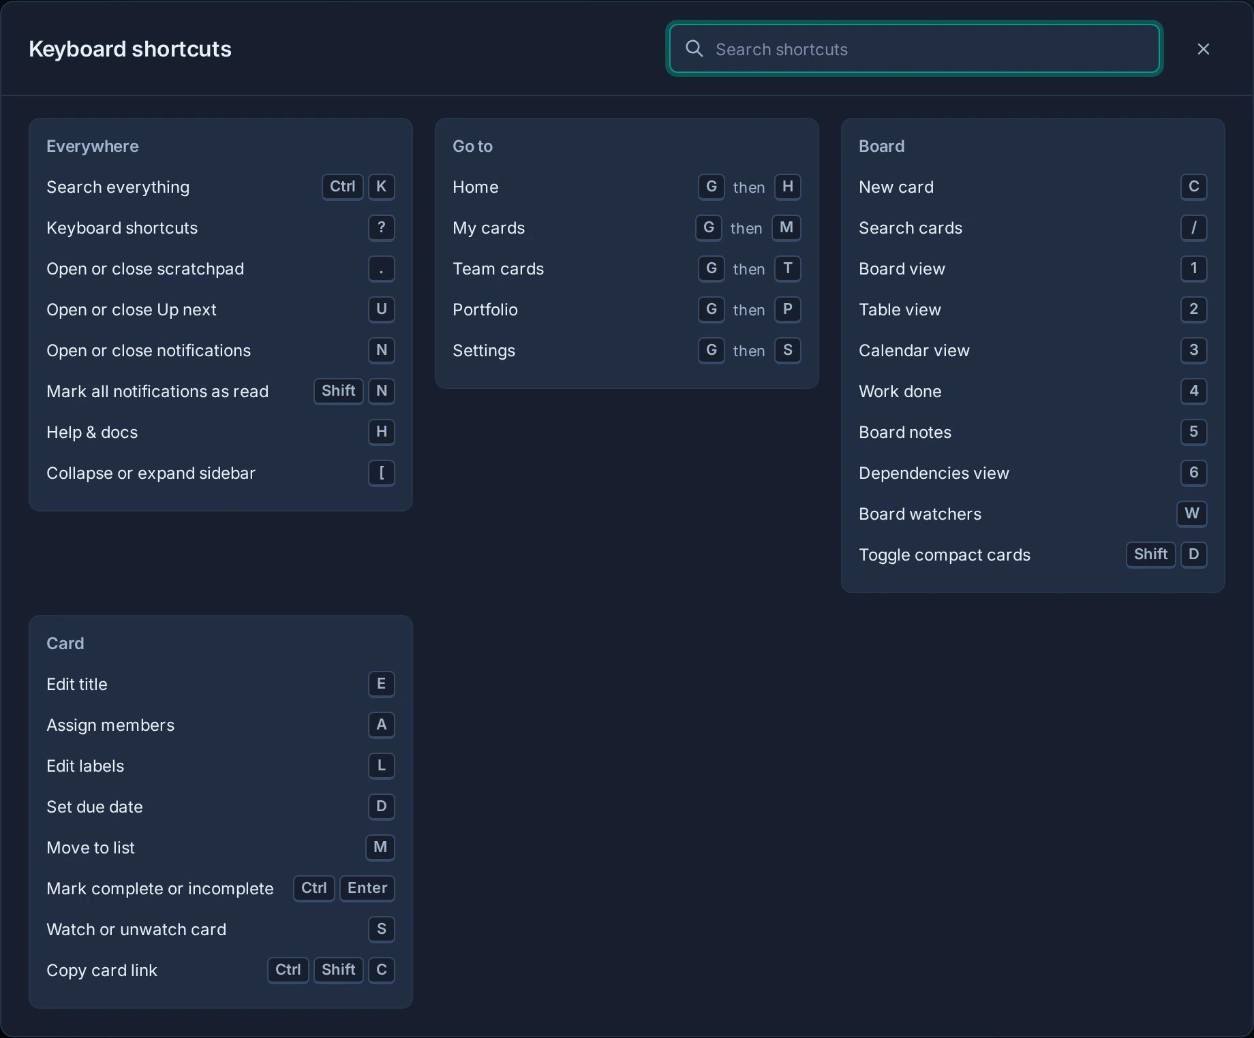
Task: Select the Toggle compact cards label
Action: pyautogui.click(x=945, y=555)
